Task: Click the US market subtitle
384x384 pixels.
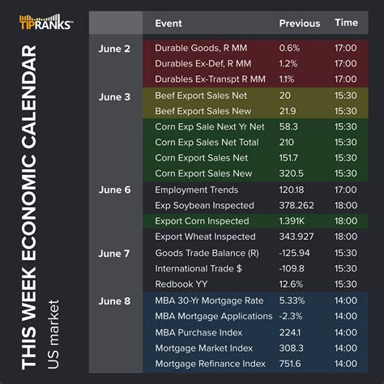Action: tap(53, 334)
